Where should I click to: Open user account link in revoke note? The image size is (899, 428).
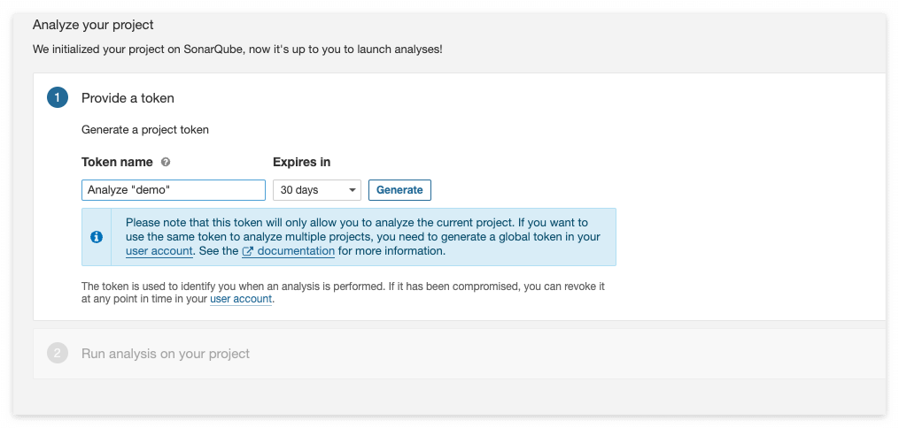241,299
